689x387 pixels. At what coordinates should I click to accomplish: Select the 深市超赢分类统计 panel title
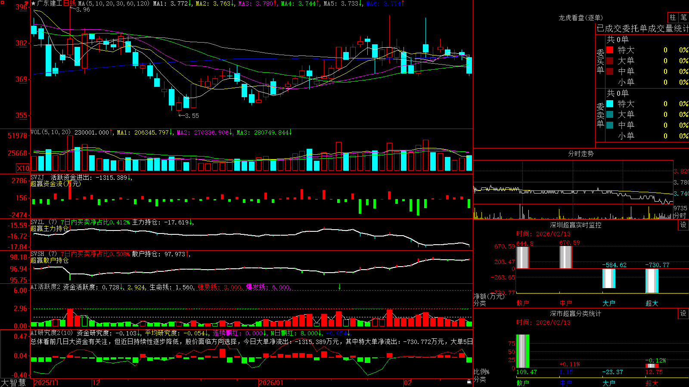pyautogui.click(x=575, y=314)
